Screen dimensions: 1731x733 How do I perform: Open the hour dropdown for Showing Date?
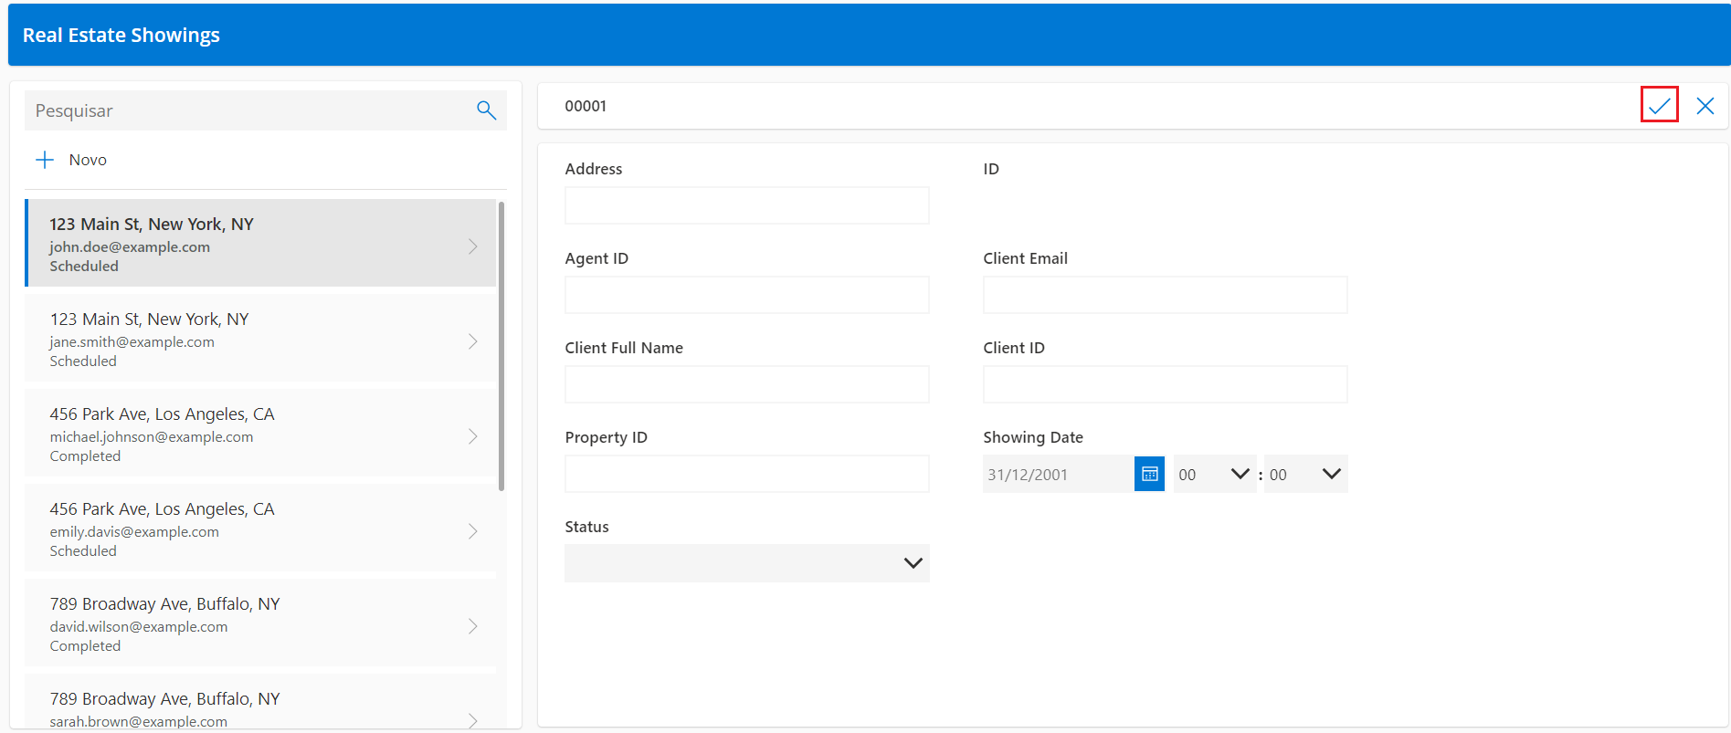(1214, 474)
